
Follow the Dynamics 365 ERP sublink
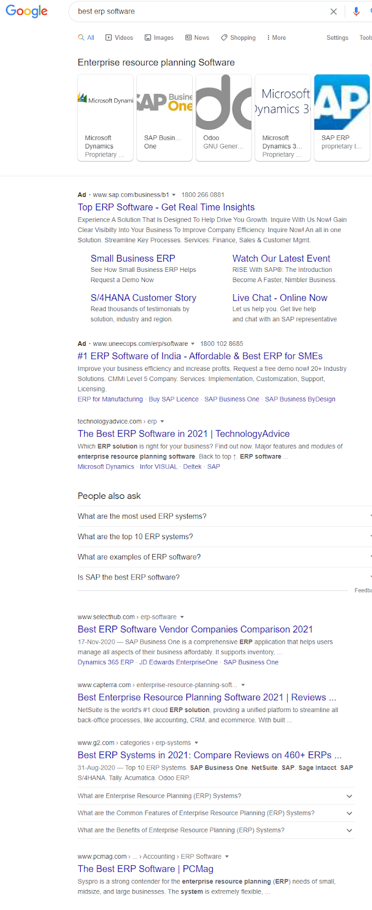[106, 662]
